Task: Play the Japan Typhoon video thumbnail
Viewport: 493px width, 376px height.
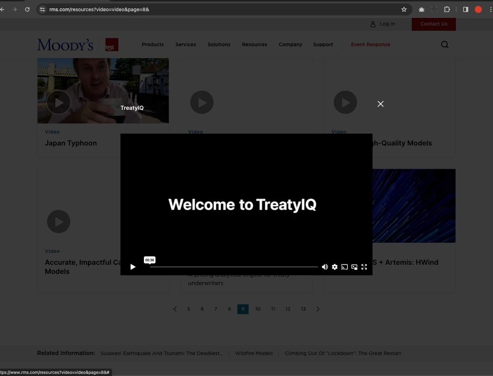Action: 58,102
